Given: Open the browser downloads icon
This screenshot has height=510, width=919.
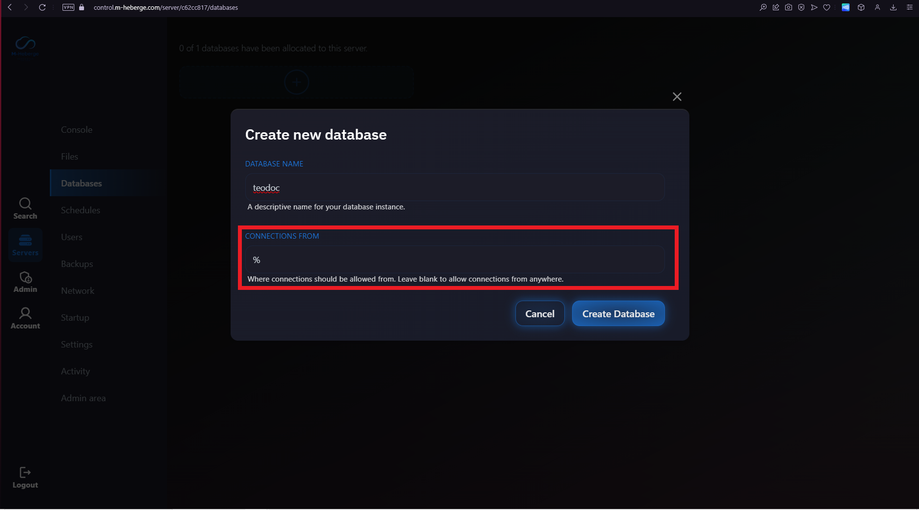Looking at the screenshot, I should [x=893, y=7].
